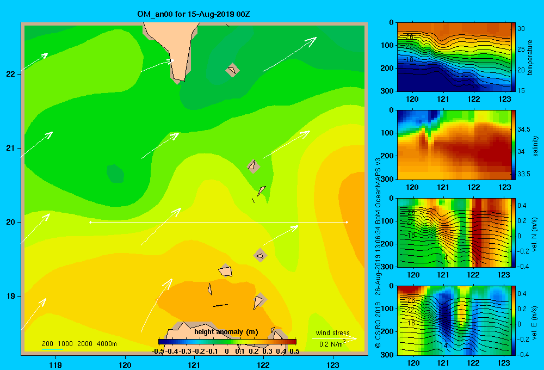The image size is (544, 370).
Task: Click longitude label 122 on main map axis
Action: (x=263, y=365)
